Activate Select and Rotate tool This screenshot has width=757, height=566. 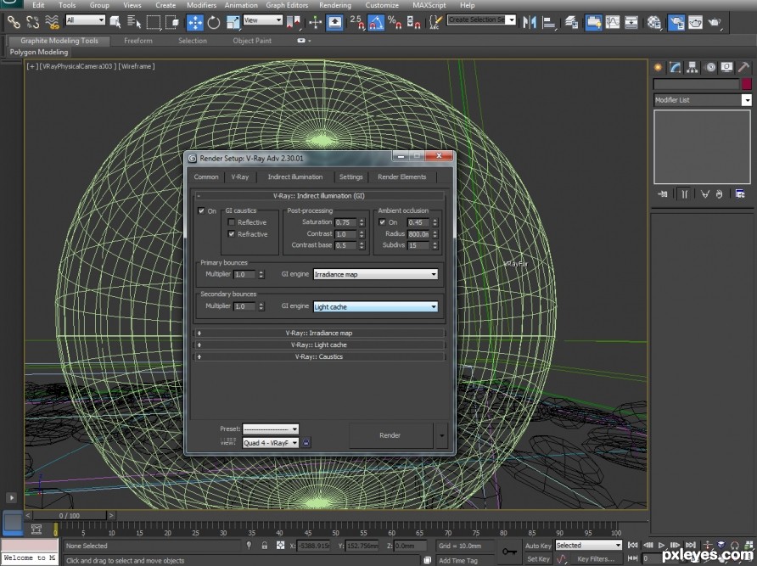213,22
